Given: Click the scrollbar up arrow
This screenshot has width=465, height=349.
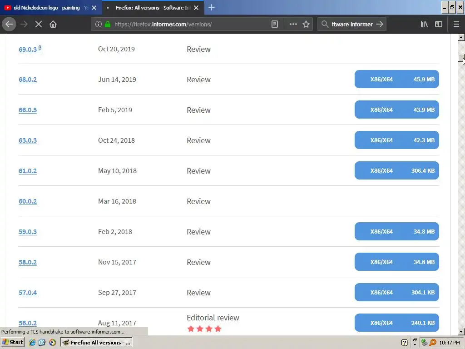Looking at the screenshot, I should pyautogui.click(x=461, y=37).
